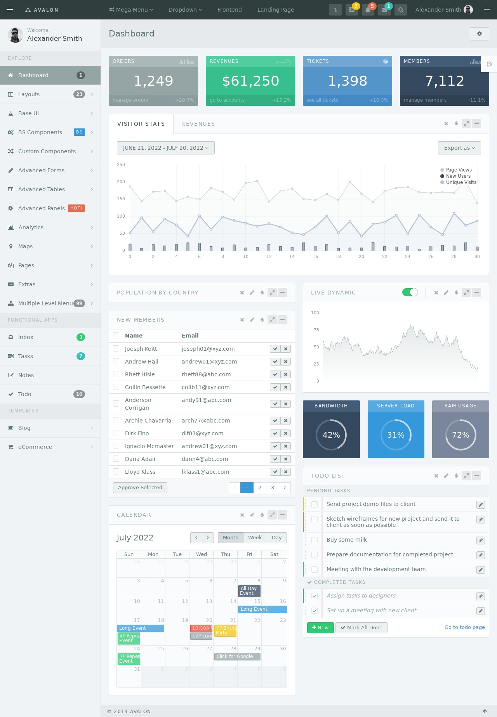Click the 'Approve Selected' button
Viewport: 497px width, 717px height.
pos(140,488)
